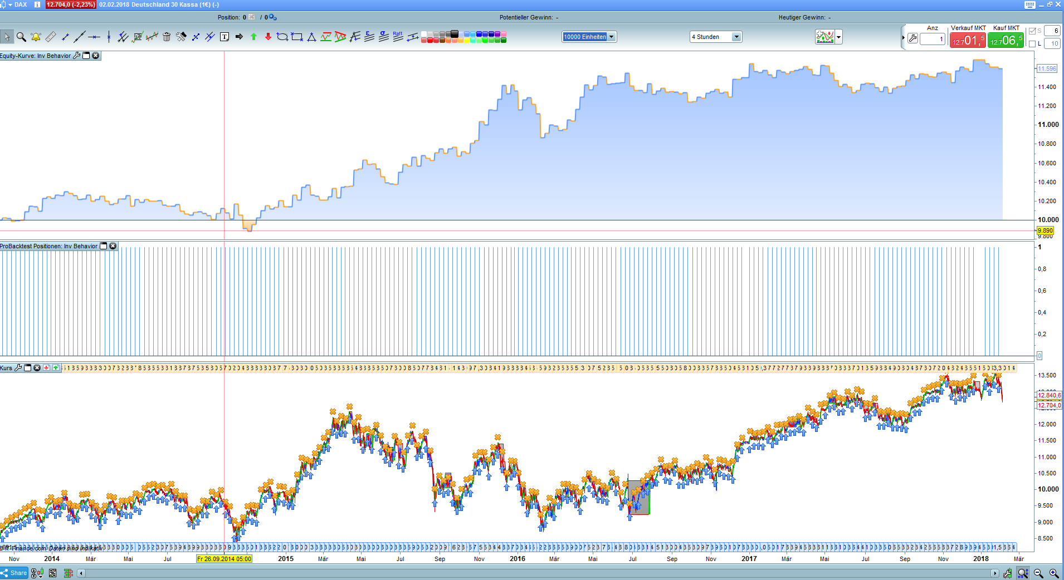1064x580 pixels.
Task: Pick the pink color swatch
Action: coord(504,34)
